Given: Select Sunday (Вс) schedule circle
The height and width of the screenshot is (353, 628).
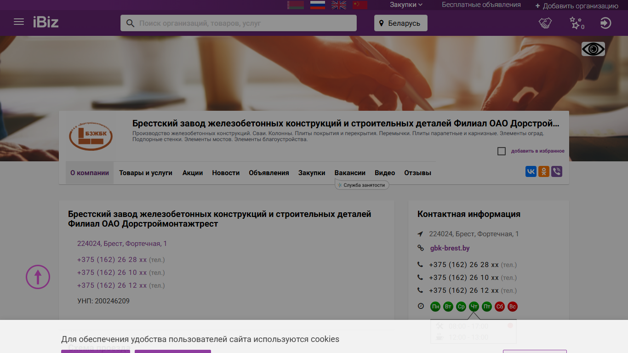Looking at the screenshot, I should [x=513, y=307].
